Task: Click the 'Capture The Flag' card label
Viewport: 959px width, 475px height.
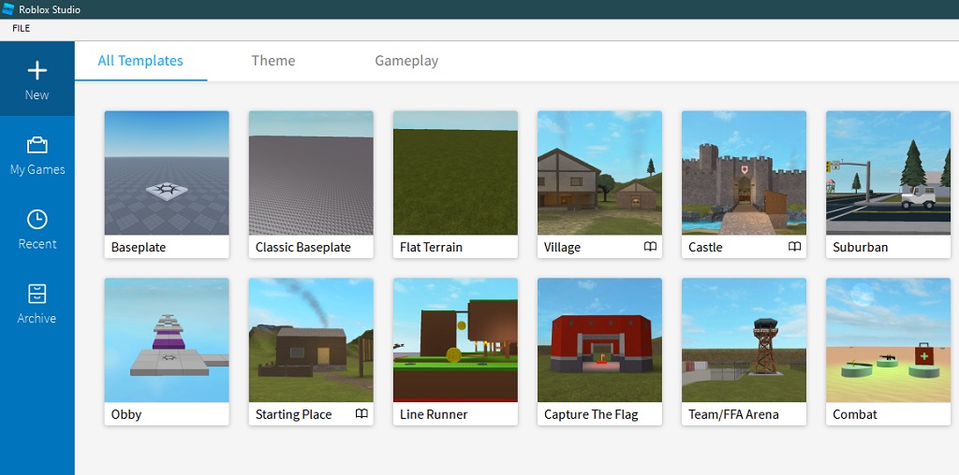Action: [591, 414]
